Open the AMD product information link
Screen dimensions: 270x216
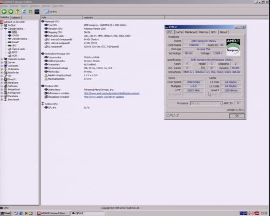(111, 93)
